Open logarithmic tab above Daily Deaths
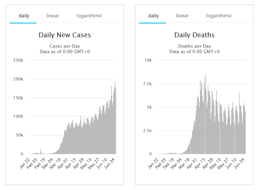Viewport: 259px width, 190px height. (219, 16)
